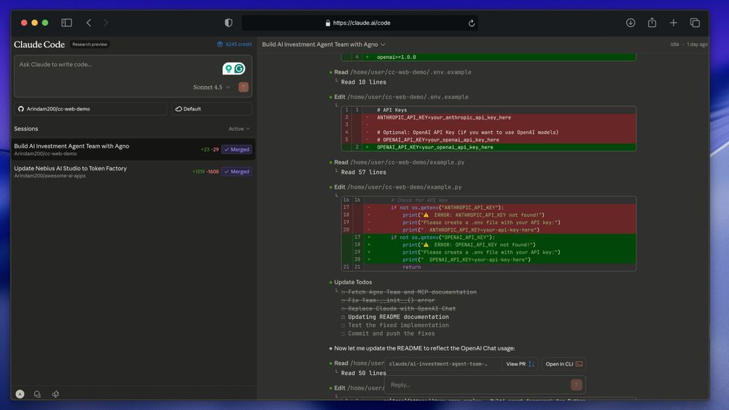The width and height of the screenshot is (729, 410).
Task: Open the browser share icon
Action: point(652,23)
